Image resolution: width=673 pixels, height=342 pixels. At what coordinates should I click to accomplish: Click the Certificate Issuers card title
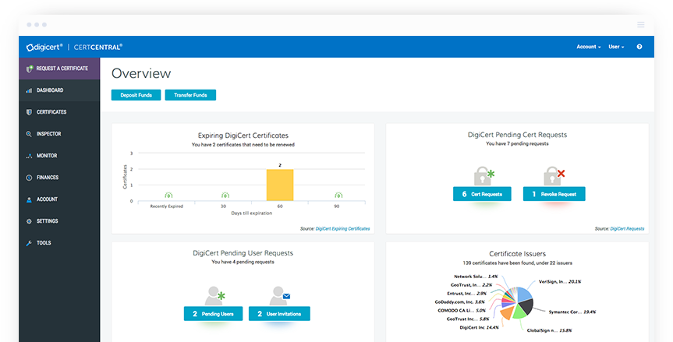(517, 254)
